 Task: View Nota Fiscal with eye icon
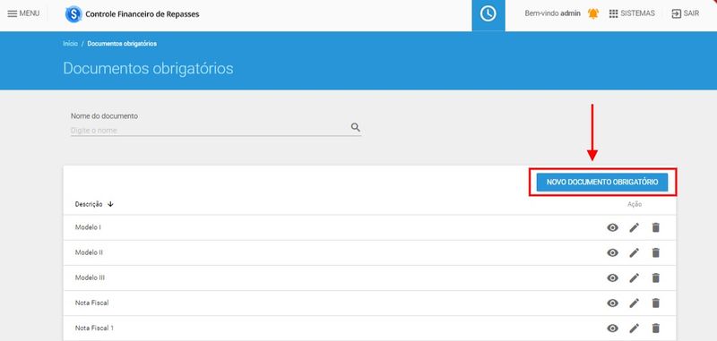[x=612, y=303]
